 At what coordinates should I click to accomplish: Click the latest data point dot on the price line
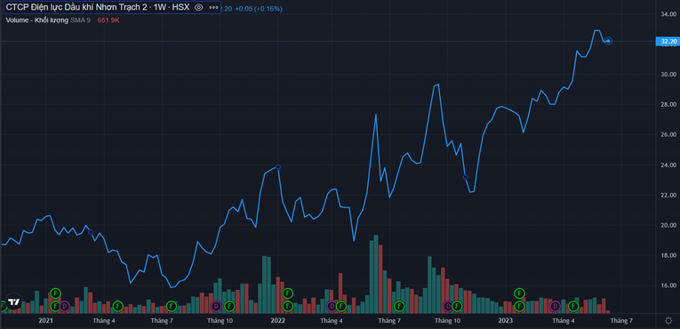[608, 41]
